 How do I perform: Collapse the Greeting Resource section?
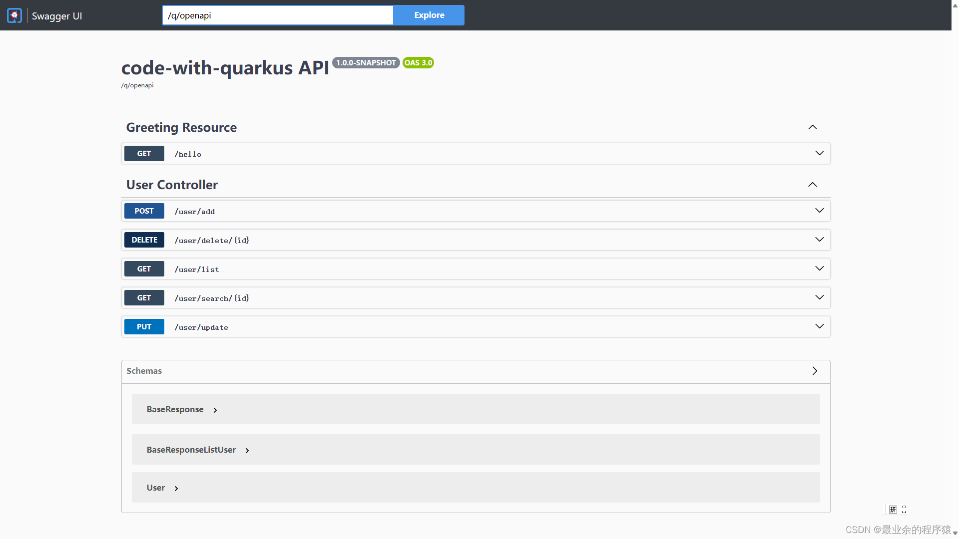point(813,127)
